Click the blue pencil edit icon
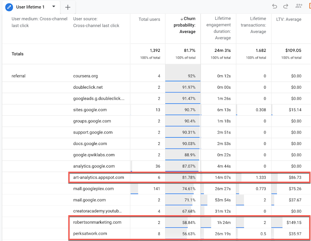Screen dimensions: 311x241 click(x=9, y=7)
